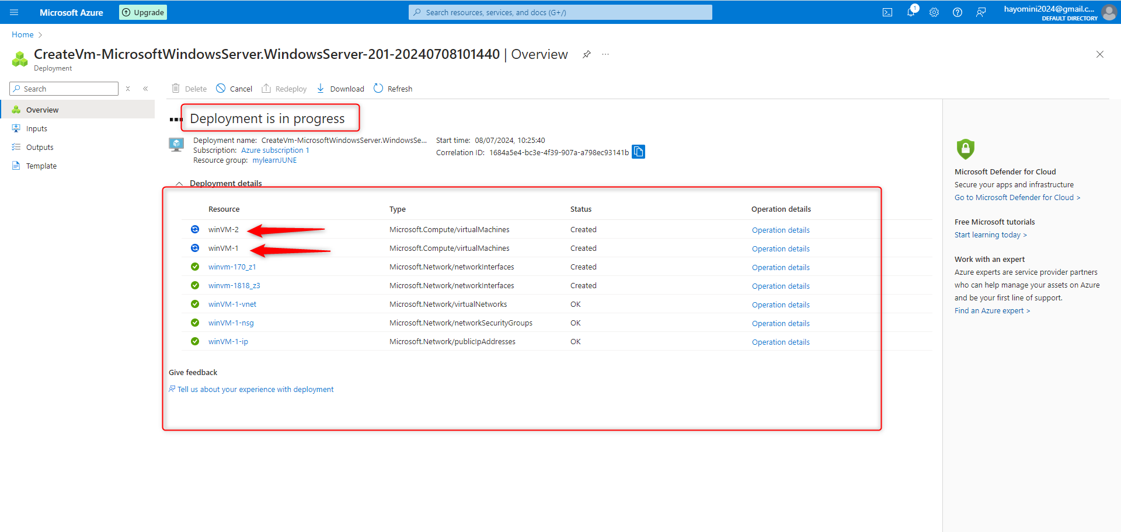Close the deployment blade
Screen dimensions: 1121x532
(x=1100, y=54)
